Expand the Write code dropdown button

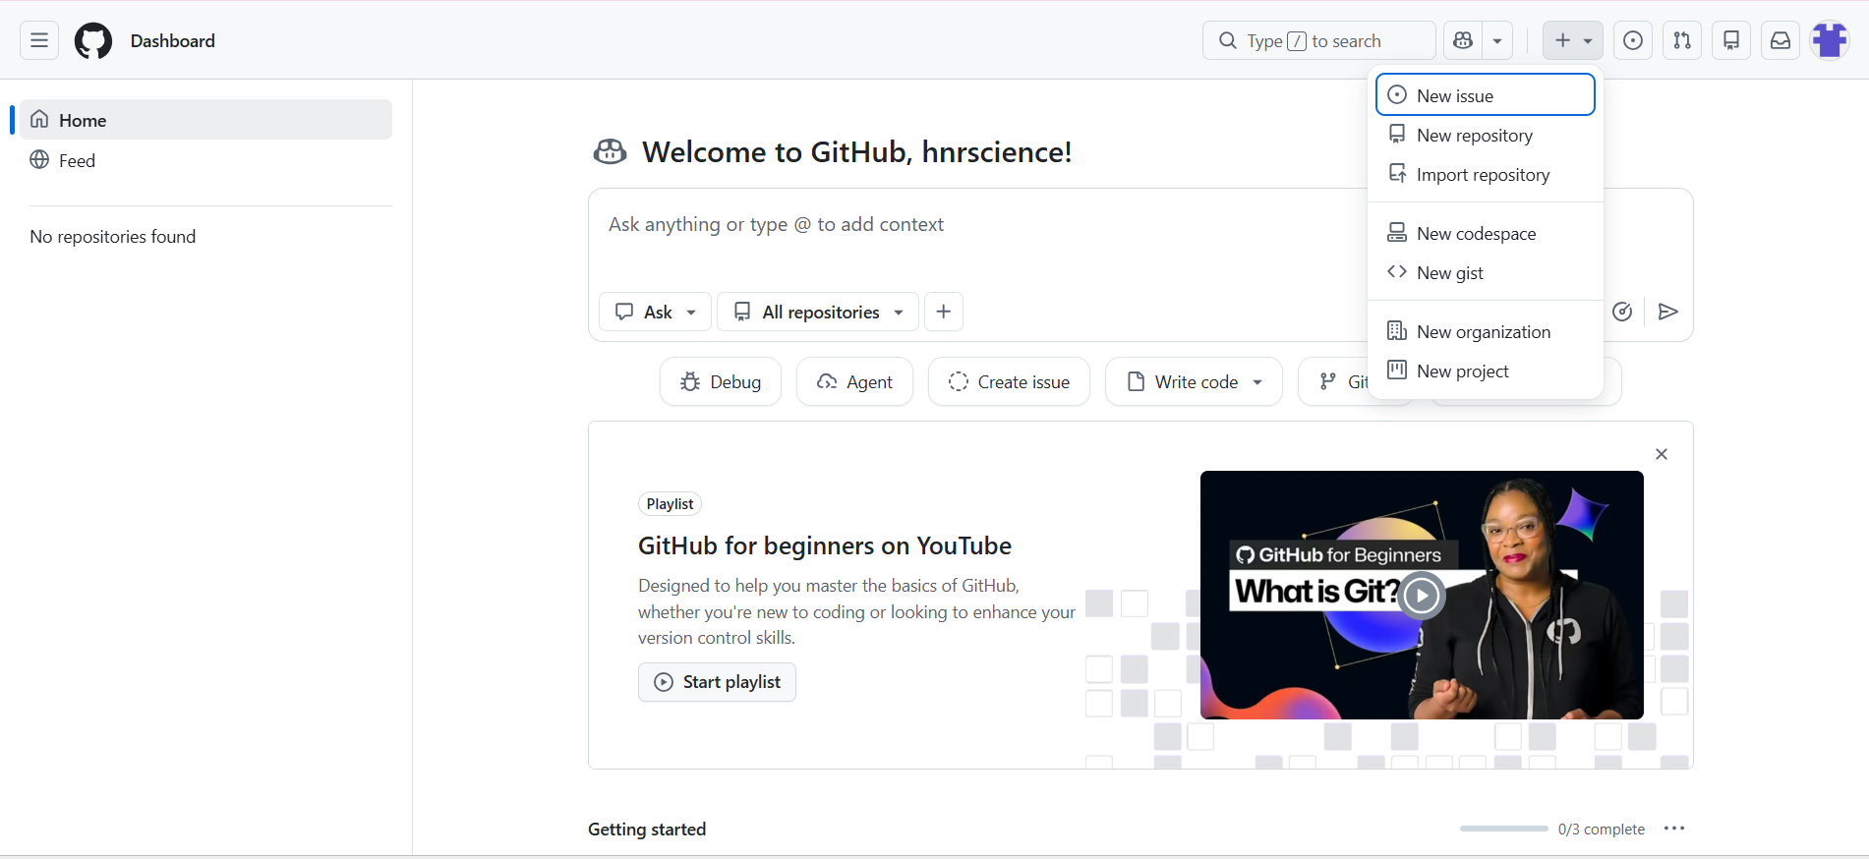(1194, 381)
